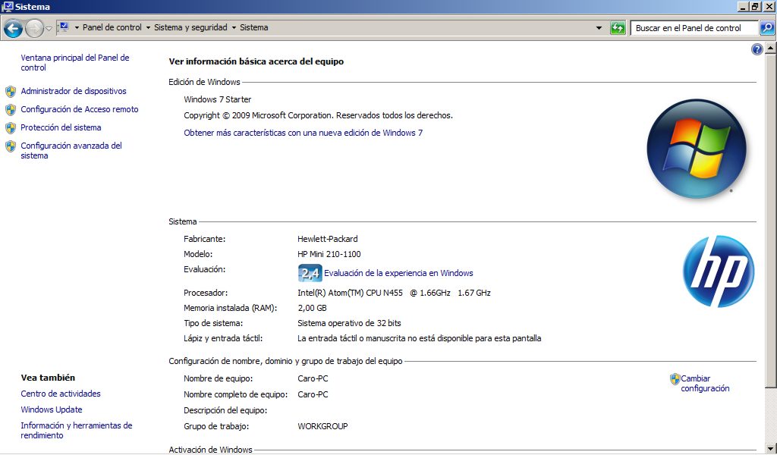Click Sistema y seguridad breadcrumb
Viewport: 777px width, 455px height.
tap(190, 28)
